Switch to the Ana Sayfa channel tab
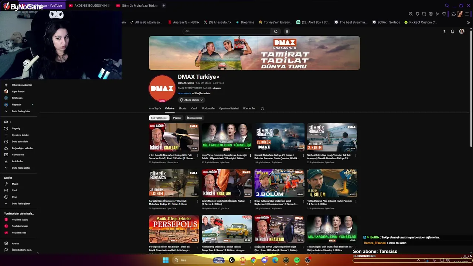Image resolution: width=473 pixels, height=266 pixels. click(x=155, y=109)
